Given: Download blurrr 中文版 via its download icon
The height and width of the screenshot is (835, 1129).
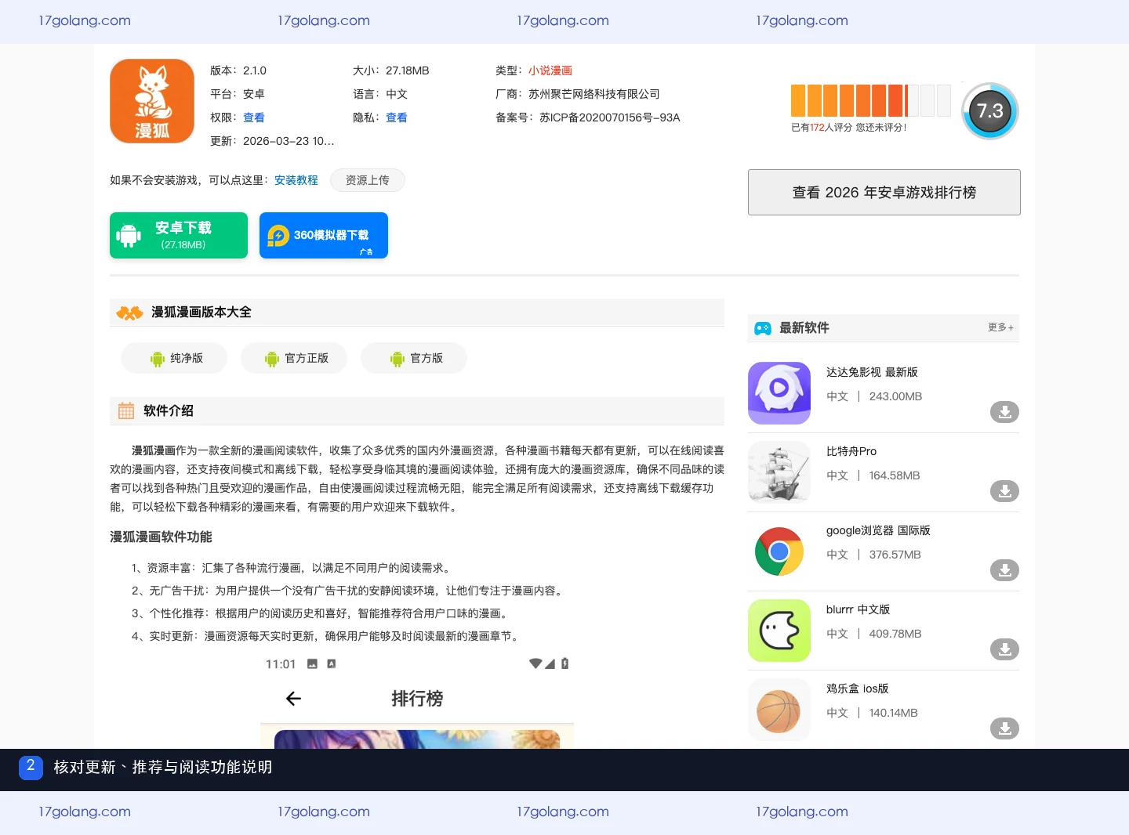Looking at the screenshot, I should pos(1004,649).
